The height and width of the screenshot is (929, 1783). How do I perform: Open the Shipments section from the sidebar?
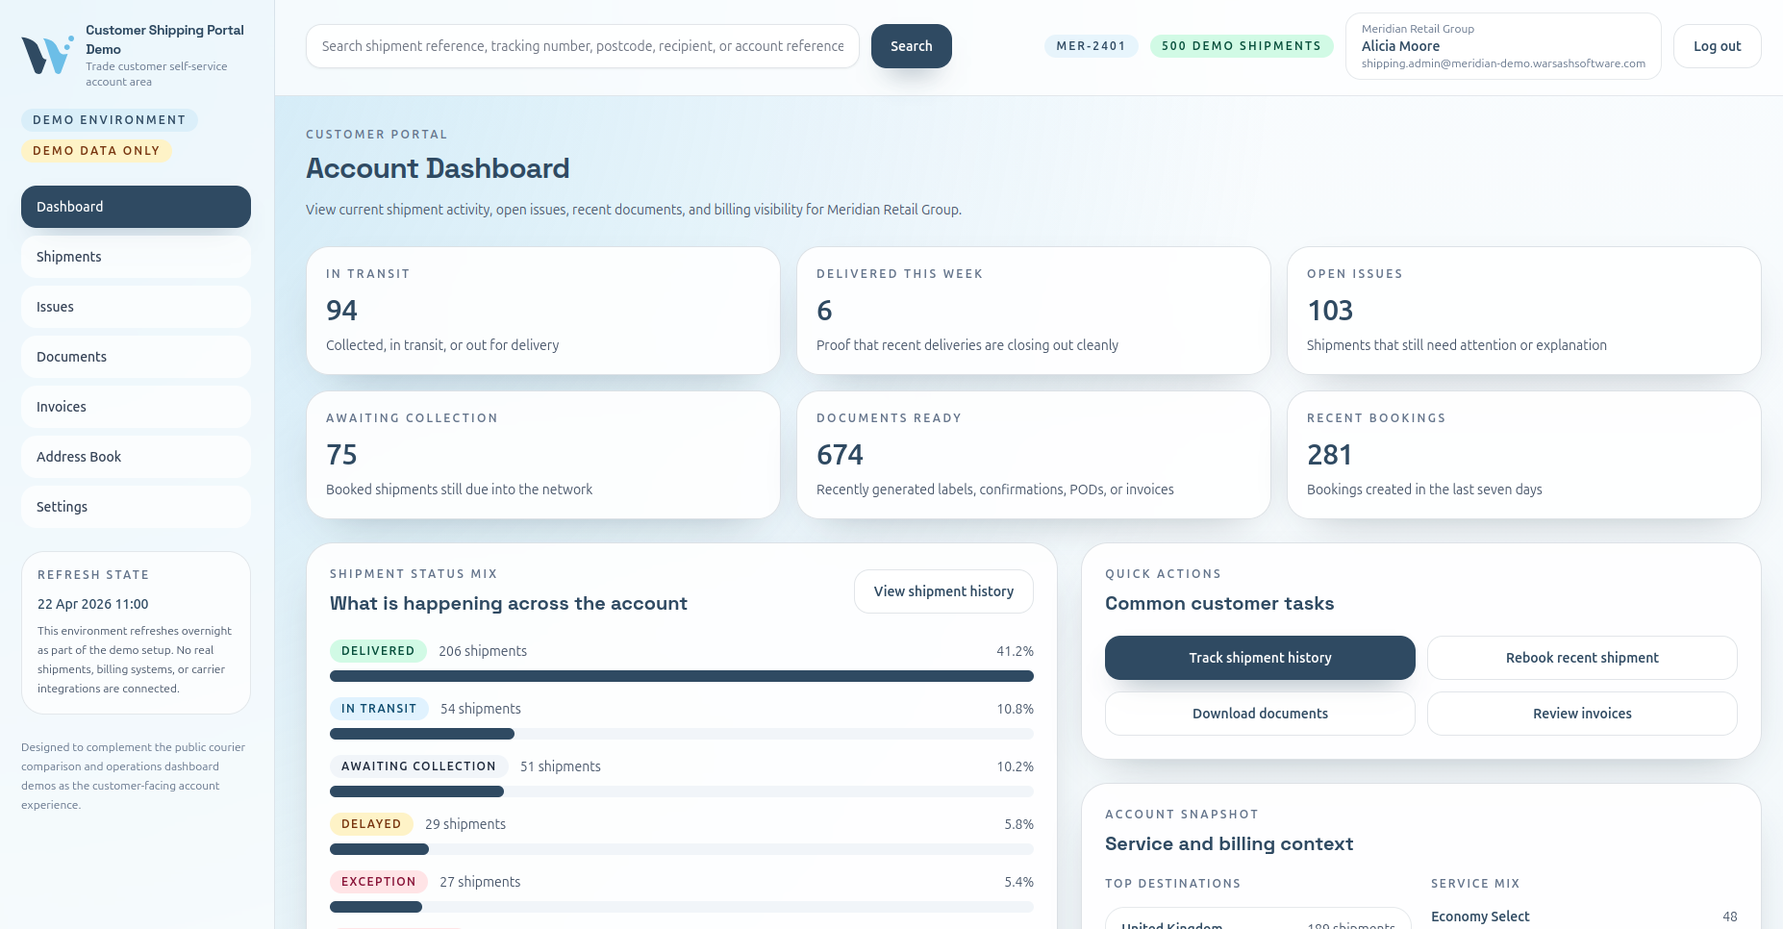click(135, 257)
